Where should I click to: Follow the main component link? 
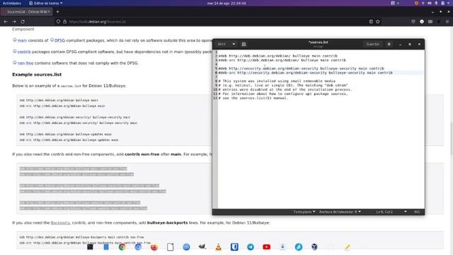point(22,40)
